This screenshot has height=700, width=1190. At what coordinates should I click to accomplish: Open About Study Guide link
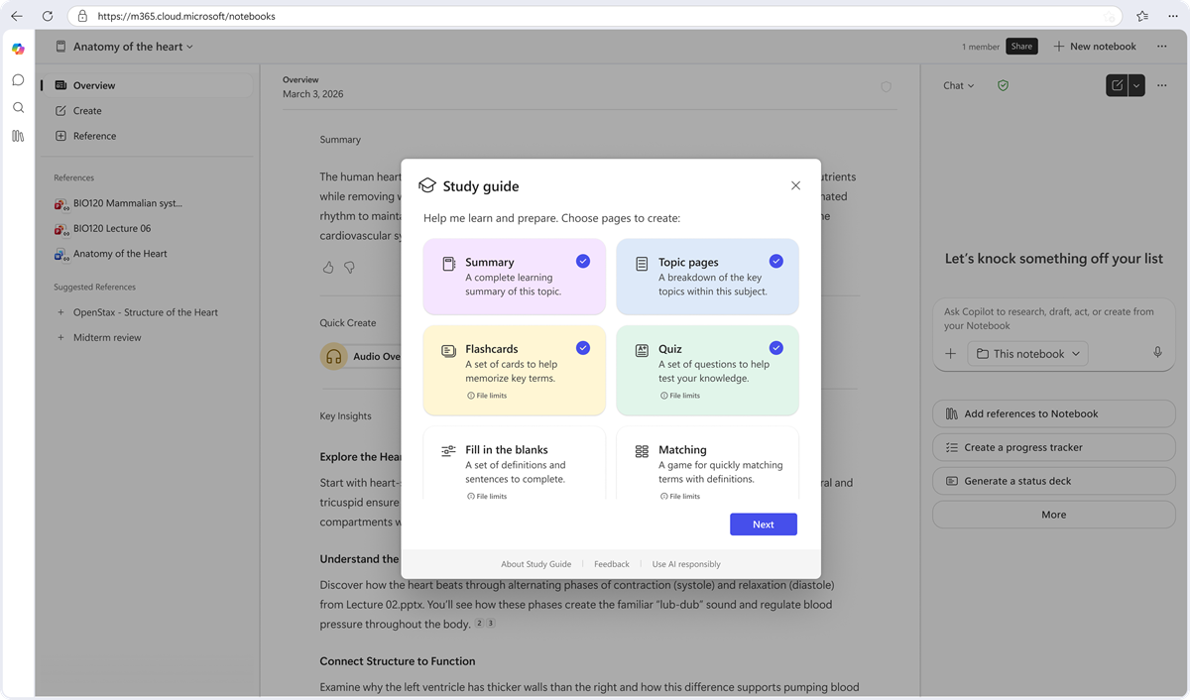coord(535,564)
